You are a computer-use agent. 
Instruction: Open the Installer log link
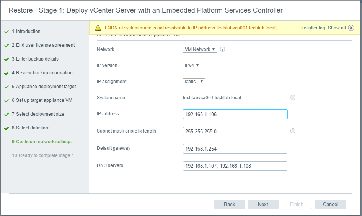pyautogui.click(x=313, y=28)
